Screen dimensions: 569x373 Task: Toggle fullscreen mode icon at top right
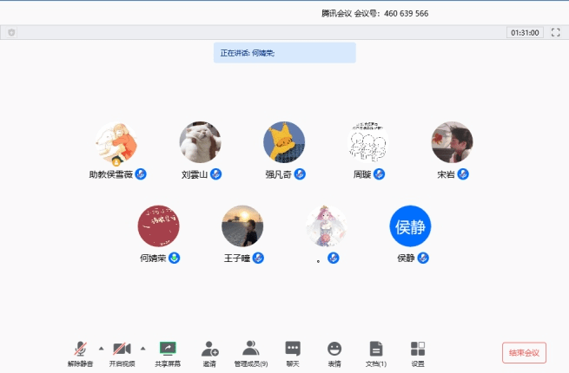[x=556, y=32]
